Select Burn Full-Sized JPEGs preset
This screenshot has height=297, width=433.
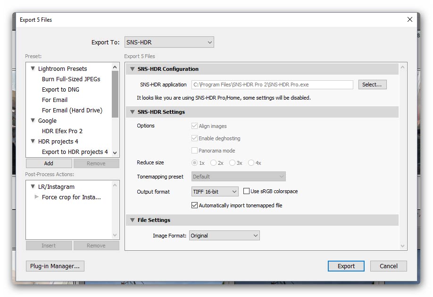point(71,79)
